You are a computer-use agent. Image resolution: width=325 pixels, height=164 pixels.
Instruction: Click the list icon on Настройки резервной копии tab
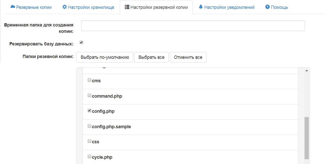point(126,7)
